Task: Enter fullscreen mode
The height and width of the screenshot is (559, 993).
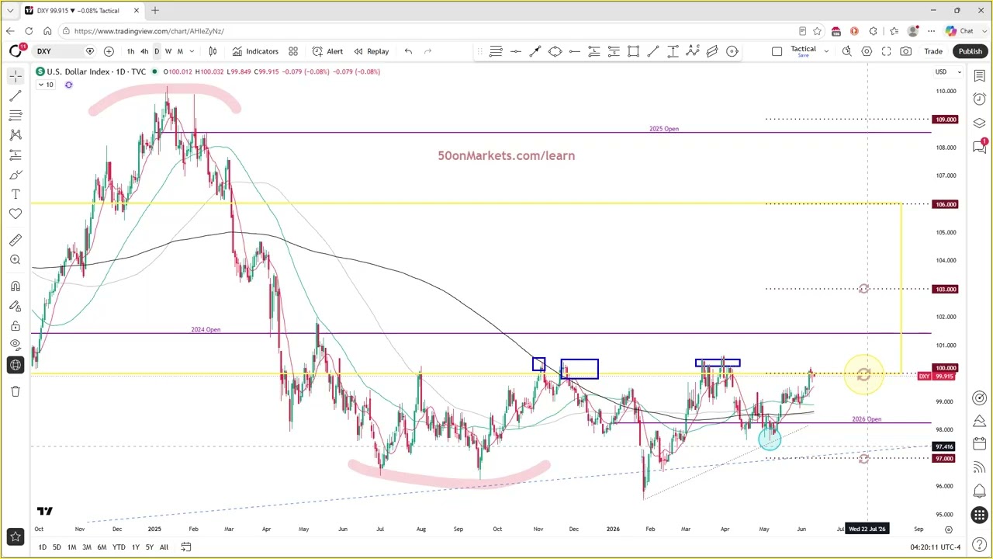Action: point(886,51)
